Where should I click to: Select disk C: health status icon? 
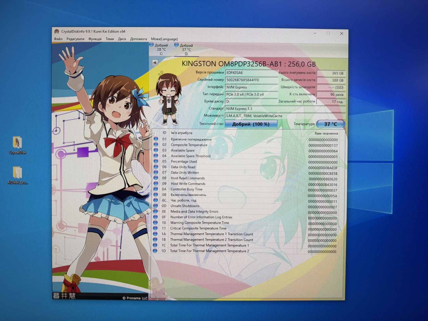[x=151, y=45]
